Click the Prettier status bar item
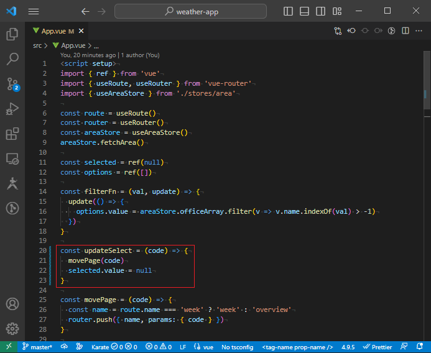The height and width of the screenshot is (353, 431). click(x=378, y=347)
